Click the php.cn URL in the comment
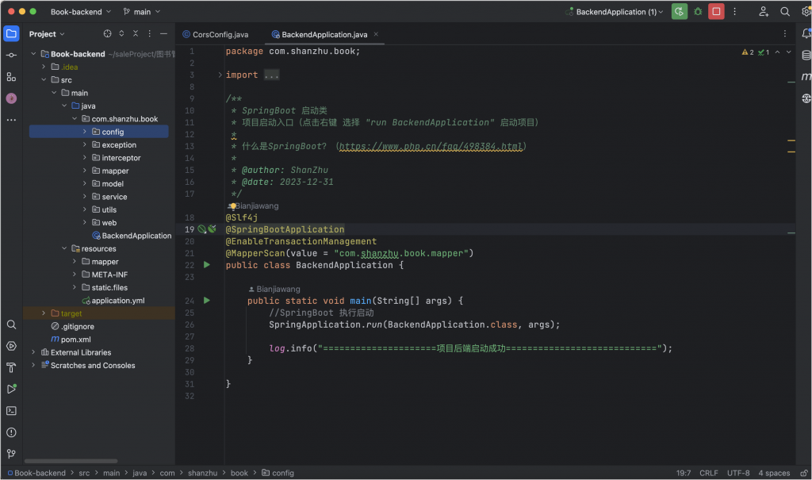The height and width of the screenshot is (480, 812). click(431, 147)
